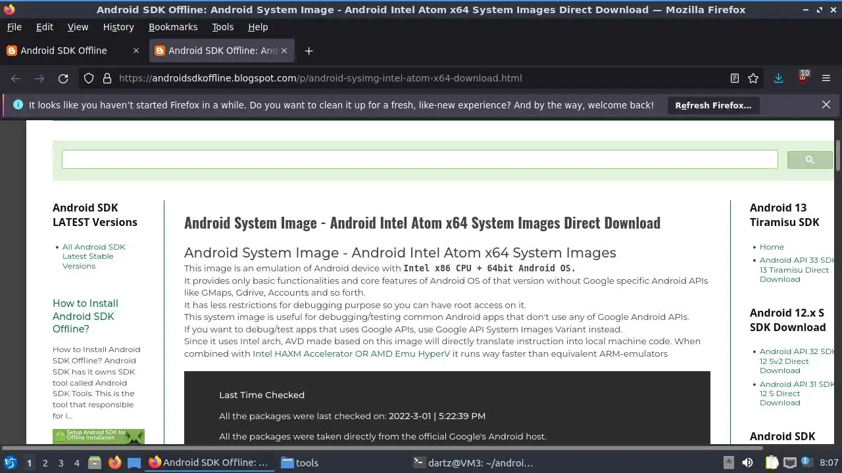Switch to the dartz@VM3 terminal window

[473, 462]
